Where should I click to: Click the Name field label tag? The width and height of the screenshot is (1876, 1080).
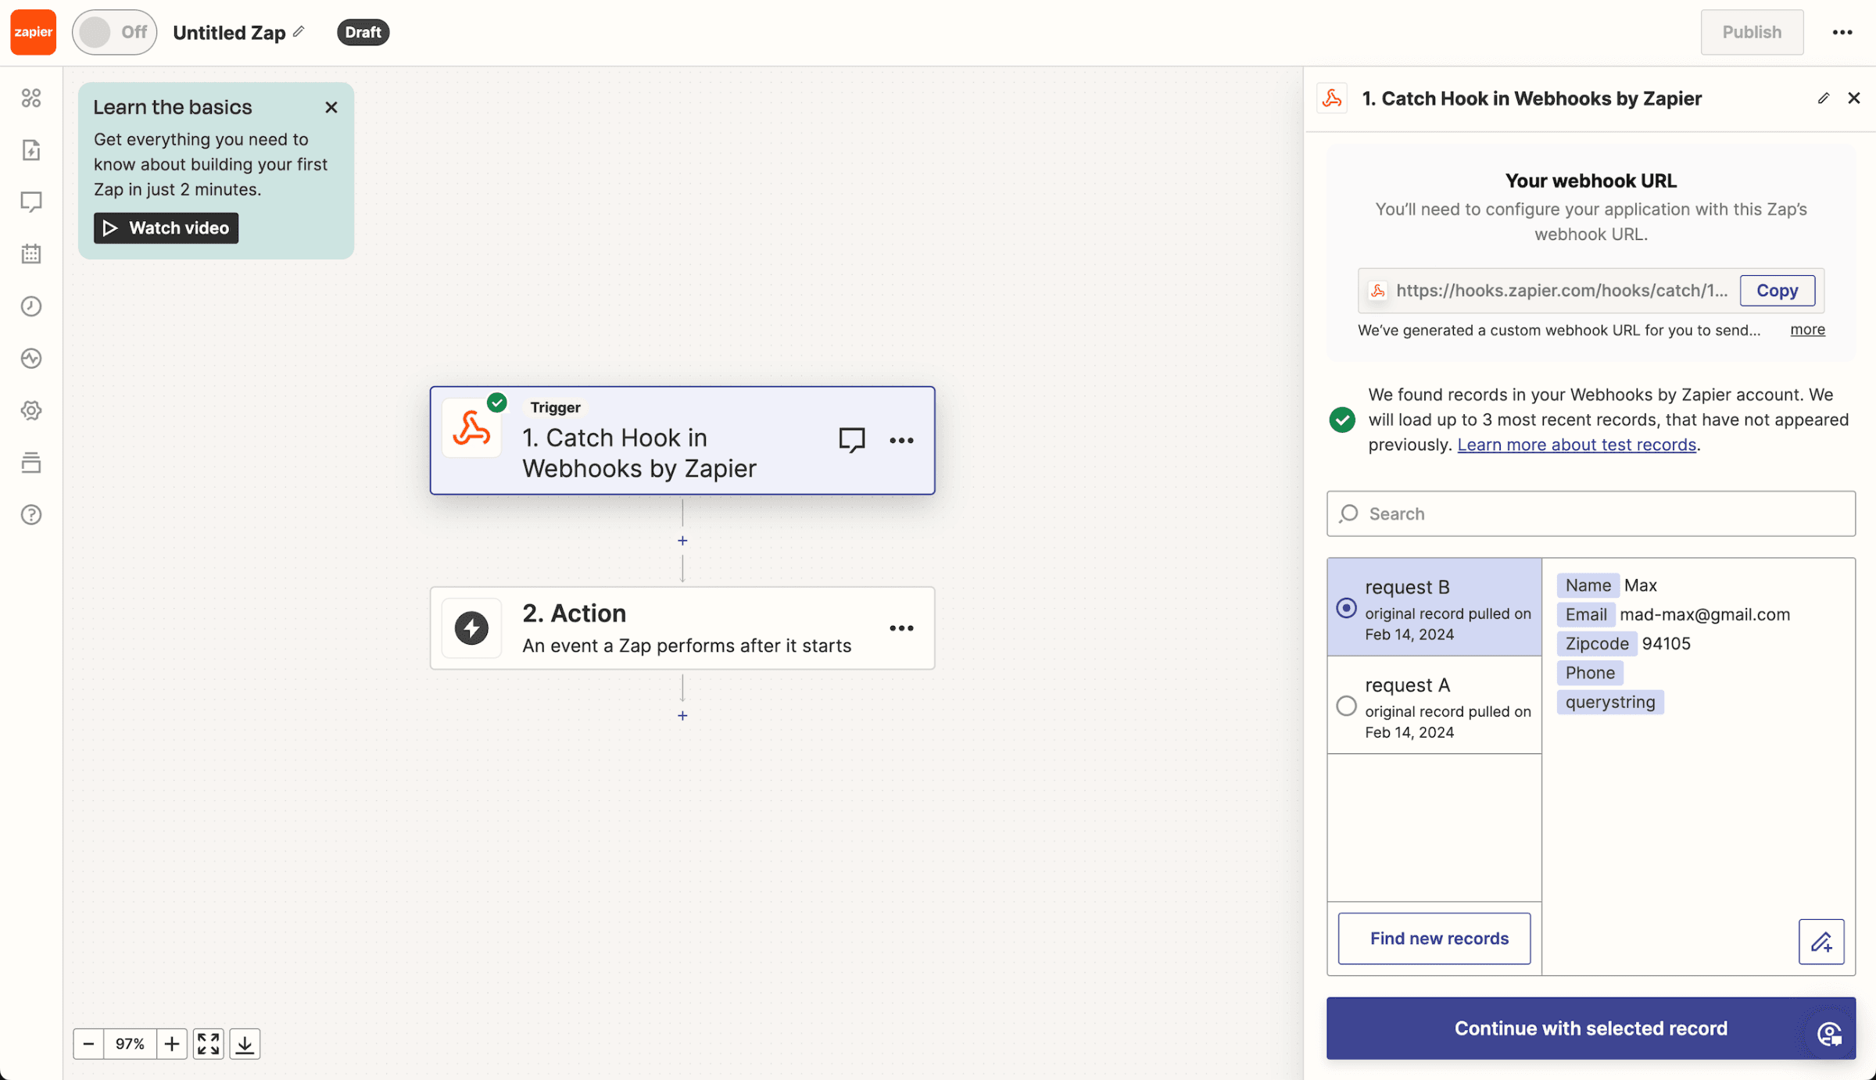[x=1588, y=585]
